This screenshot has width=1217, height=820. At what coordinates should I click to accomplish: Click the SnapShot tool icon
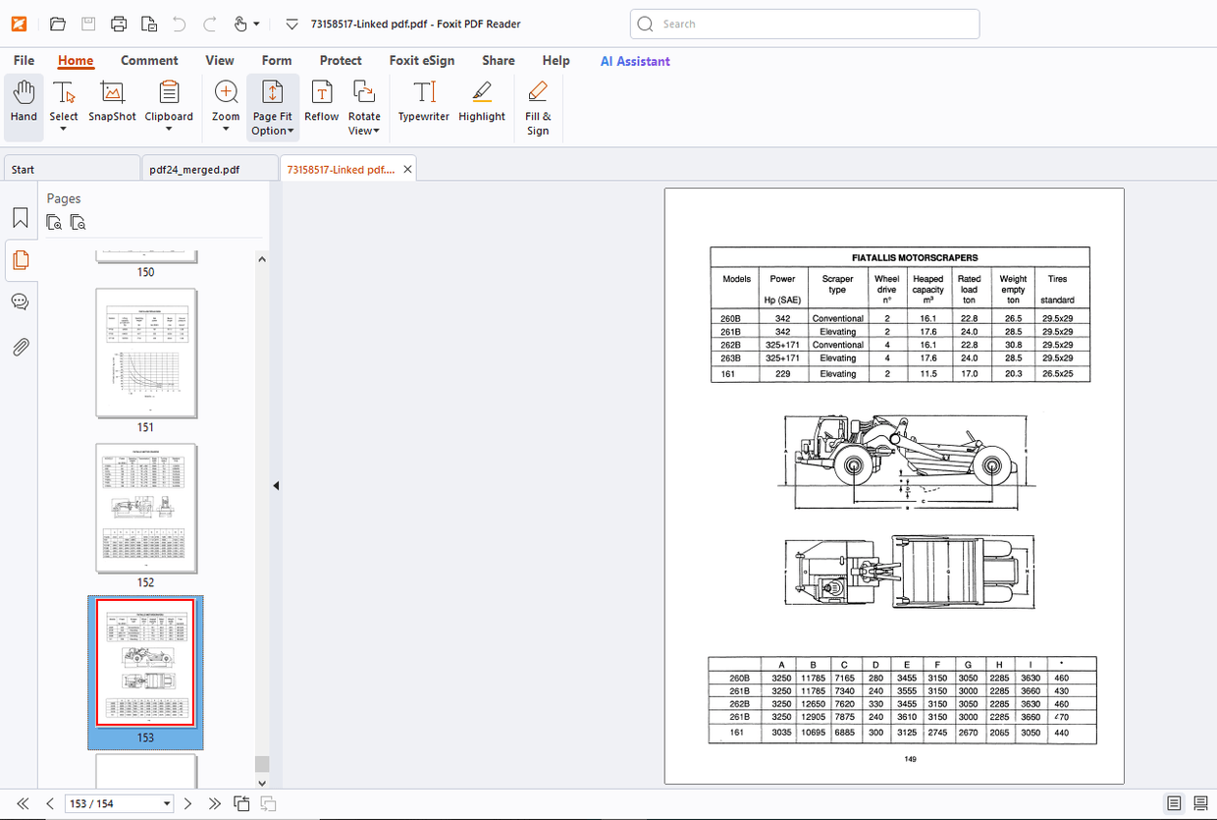tap(112, 93)
